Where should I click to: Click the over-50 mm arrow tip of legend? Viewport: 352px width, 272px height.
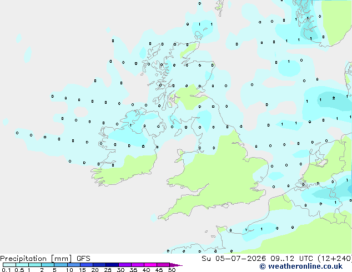click(x=176, y=265)
